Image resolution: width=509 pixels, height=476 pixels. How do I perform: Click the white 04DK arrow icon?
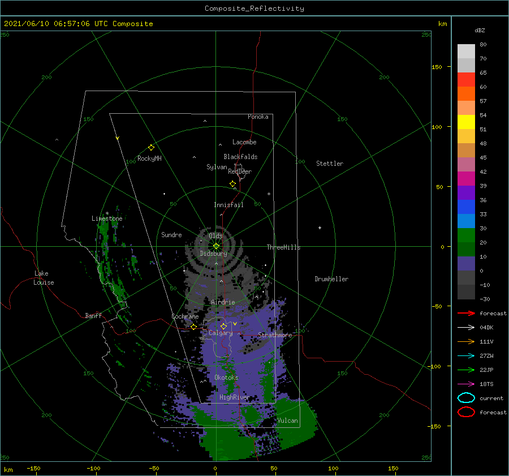(x=466, y=327)
